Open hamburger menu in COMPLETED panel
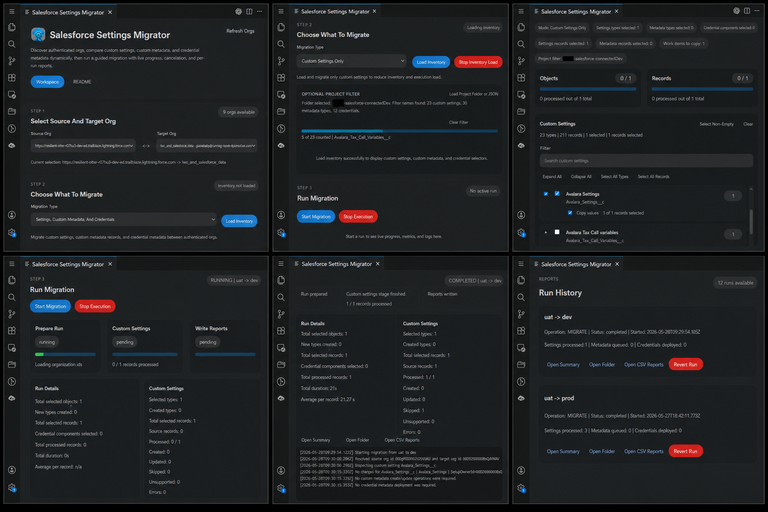Viewport: 768px width, 512px height. tap(281, 263)
